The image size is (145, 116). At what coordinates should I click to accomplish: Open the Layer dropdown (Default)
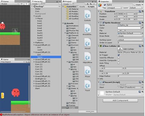pos(136,8)
